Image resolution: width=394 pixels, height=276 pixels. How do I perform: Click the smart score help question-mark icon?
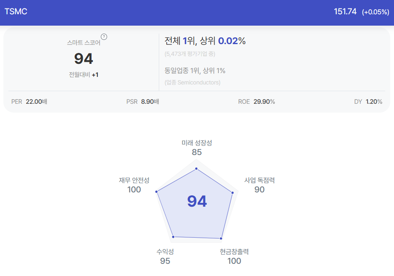tap(104, 37)
